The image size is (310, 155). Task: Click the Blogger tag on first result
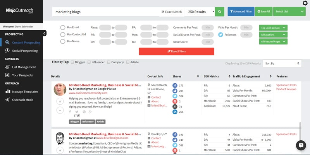[x=74, y=122]
